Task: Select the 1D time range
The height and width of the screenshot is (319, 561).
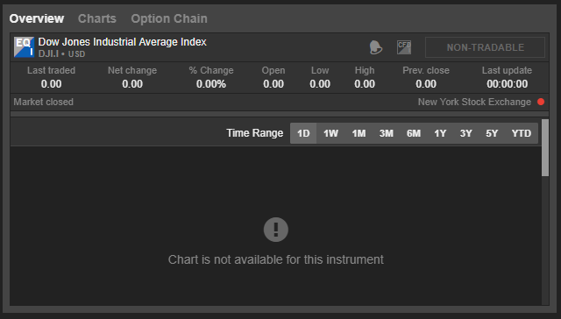Action: click(303, 133)
